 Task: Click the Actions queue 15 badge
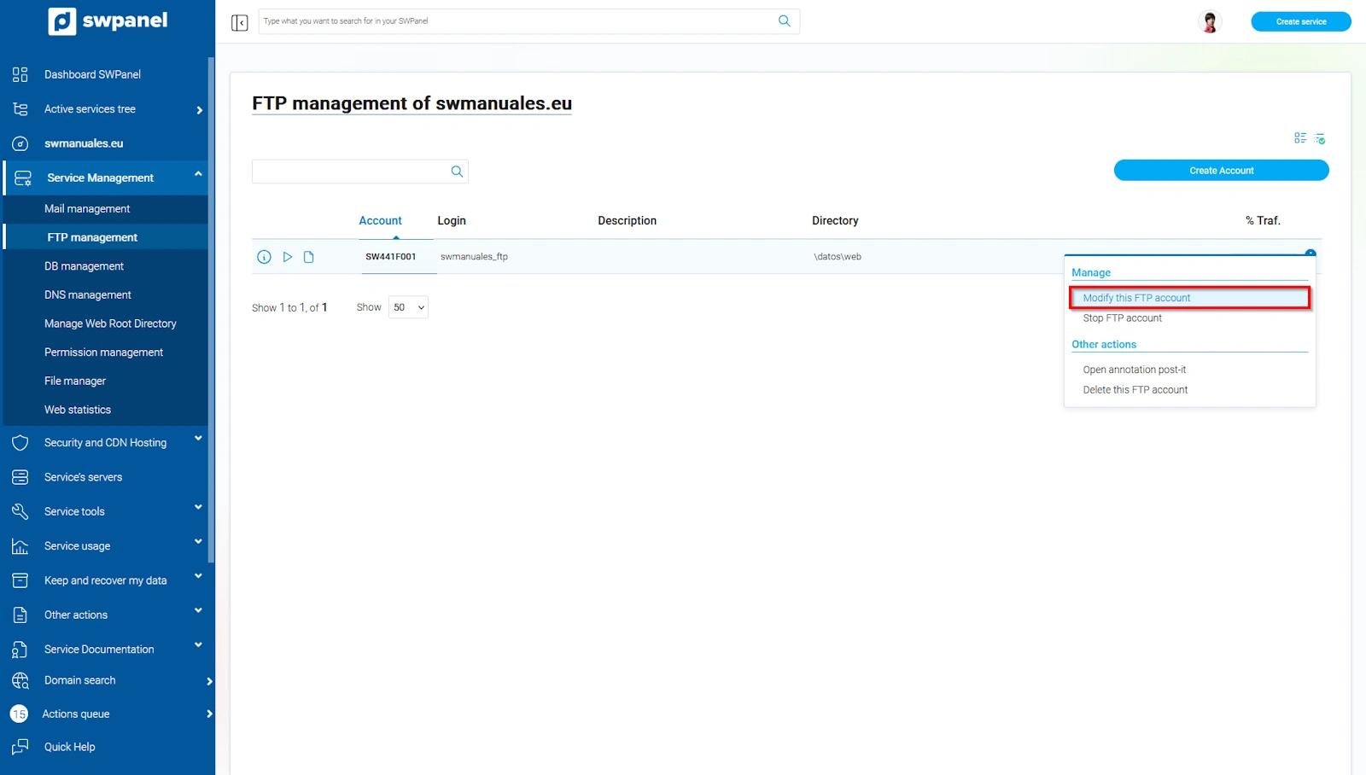coord(19,714)
